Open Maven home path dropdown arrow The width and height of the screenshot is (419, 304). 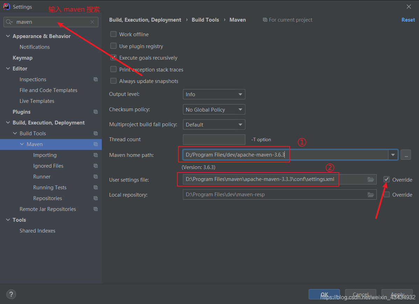(393, 155)
